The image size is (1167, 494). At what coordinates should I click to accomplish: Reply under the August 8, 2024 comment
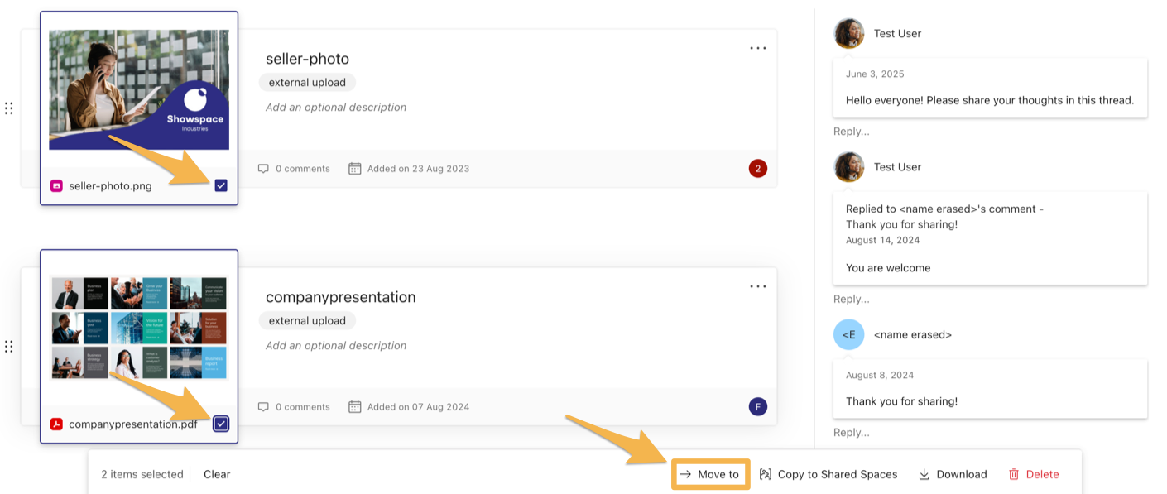click(852, 432)
